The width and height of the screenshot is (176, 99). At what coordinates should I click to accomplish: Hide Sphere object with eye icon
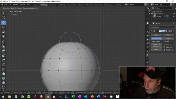point(174,16)
